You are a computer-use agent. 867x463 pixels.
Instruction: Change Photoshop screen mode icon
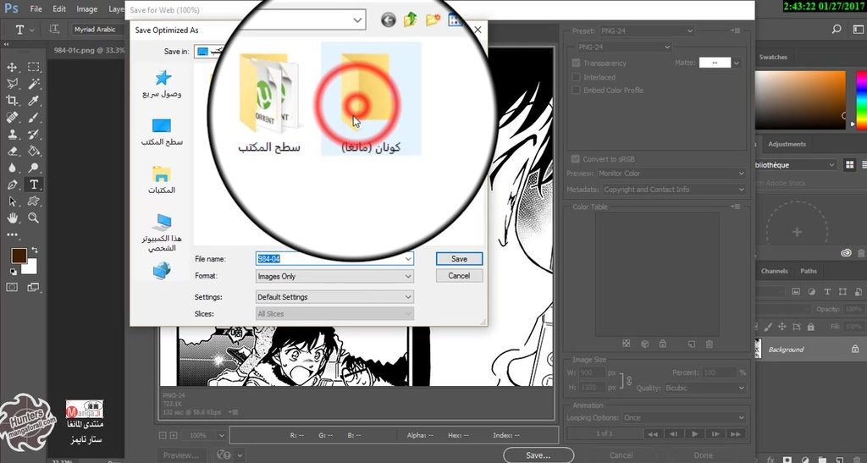pyautogui.click(x=33, y=287)
